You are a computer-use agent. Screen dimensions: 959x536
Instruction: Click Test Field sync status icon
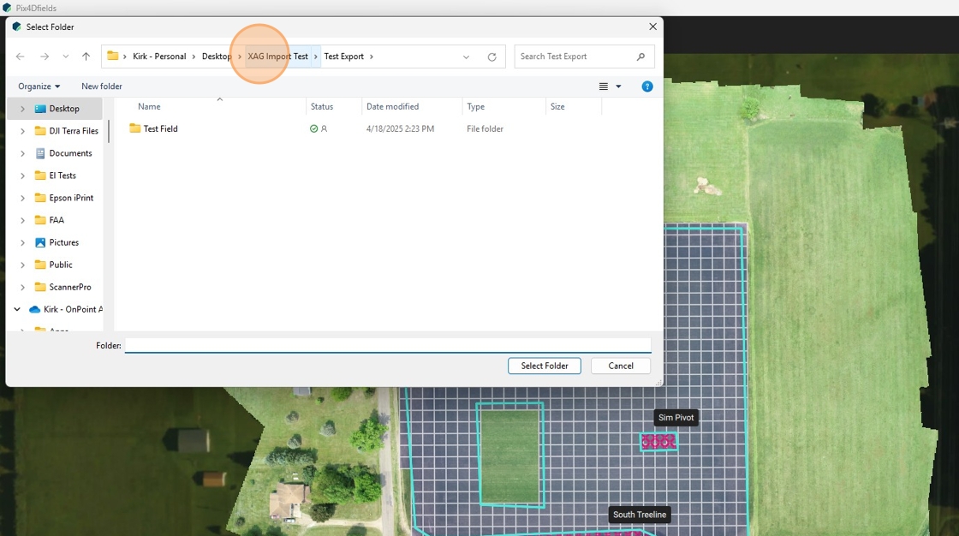[x=313, y=128]
